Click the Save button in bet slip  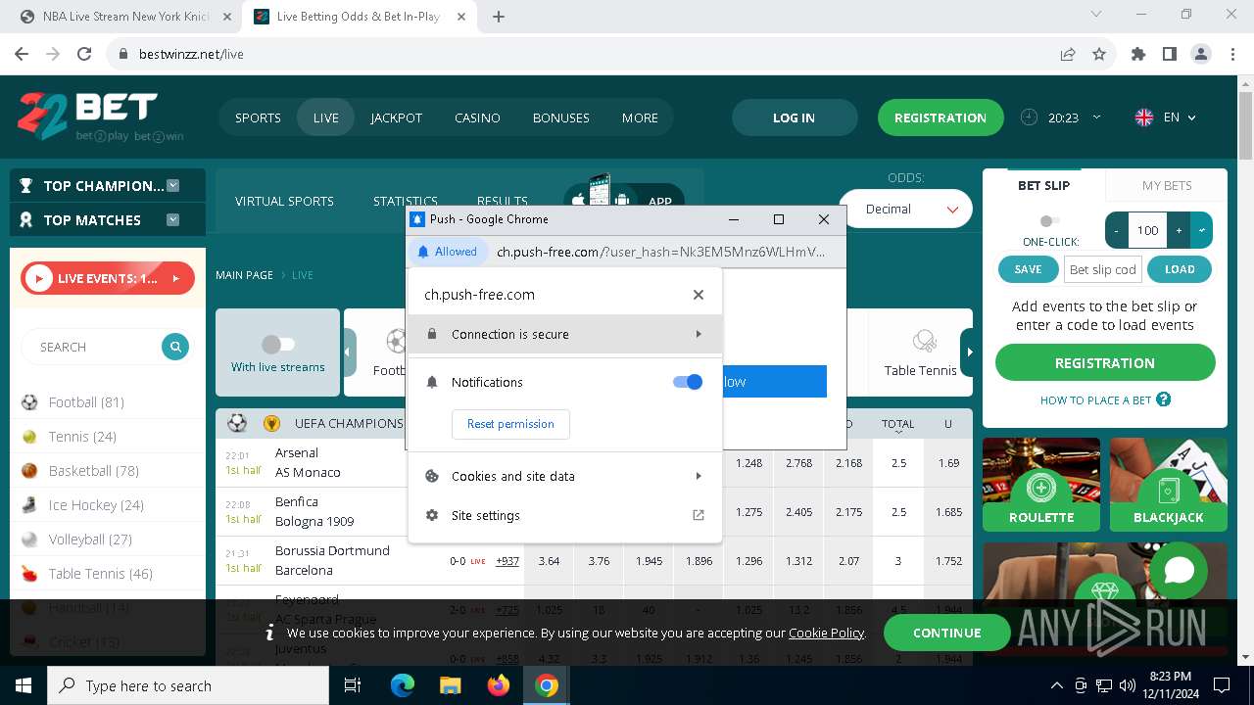[x=1028, y=269]
